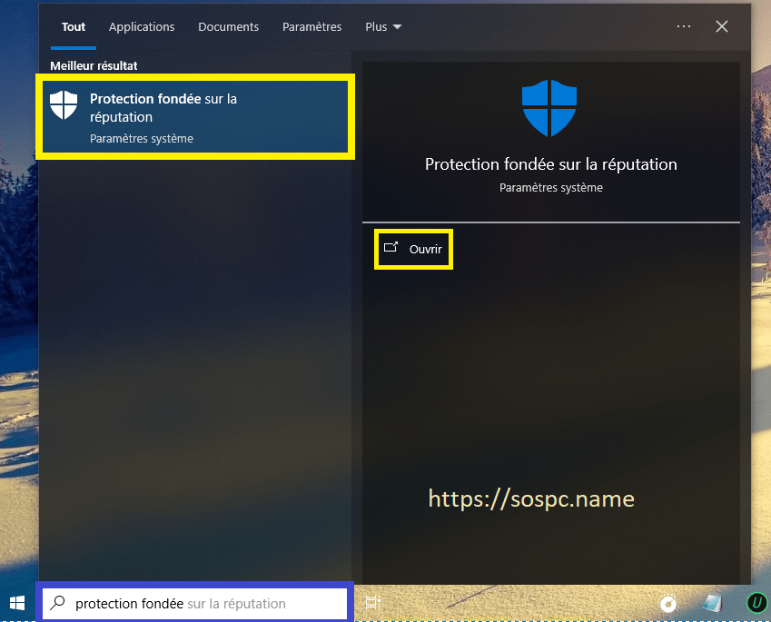Click the large blue Windows Security shield

[x=549, y=108]
